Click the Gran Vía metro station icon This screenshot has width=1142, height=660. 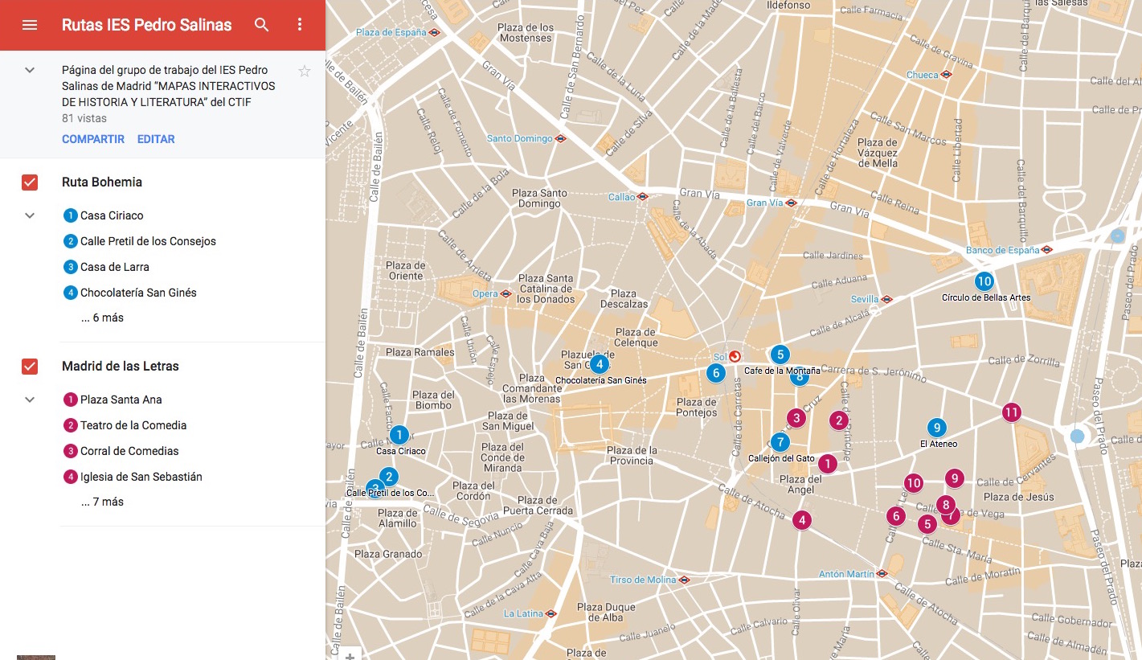pyautogui.click(x=791, y=203)
